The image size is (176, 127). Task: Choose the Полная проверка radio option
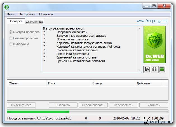coord(11,38)
